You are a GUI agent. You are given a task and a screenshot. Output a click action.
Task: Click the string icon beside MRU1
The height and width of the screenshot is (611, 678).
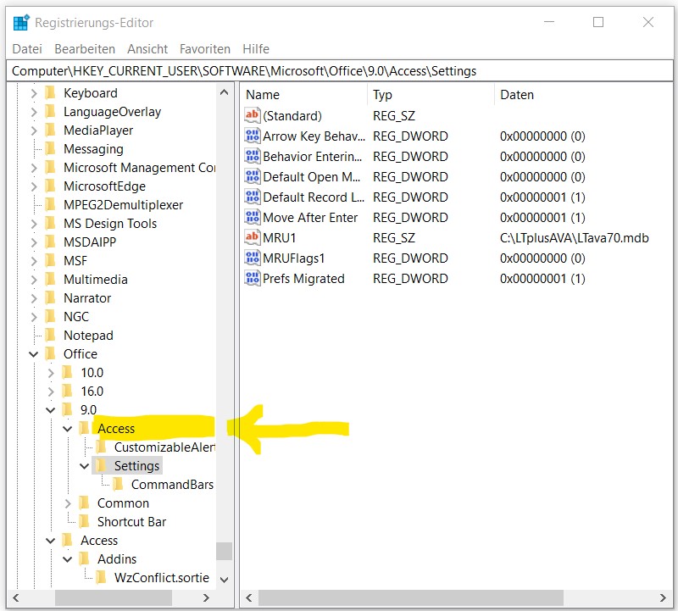pos(252,237)
